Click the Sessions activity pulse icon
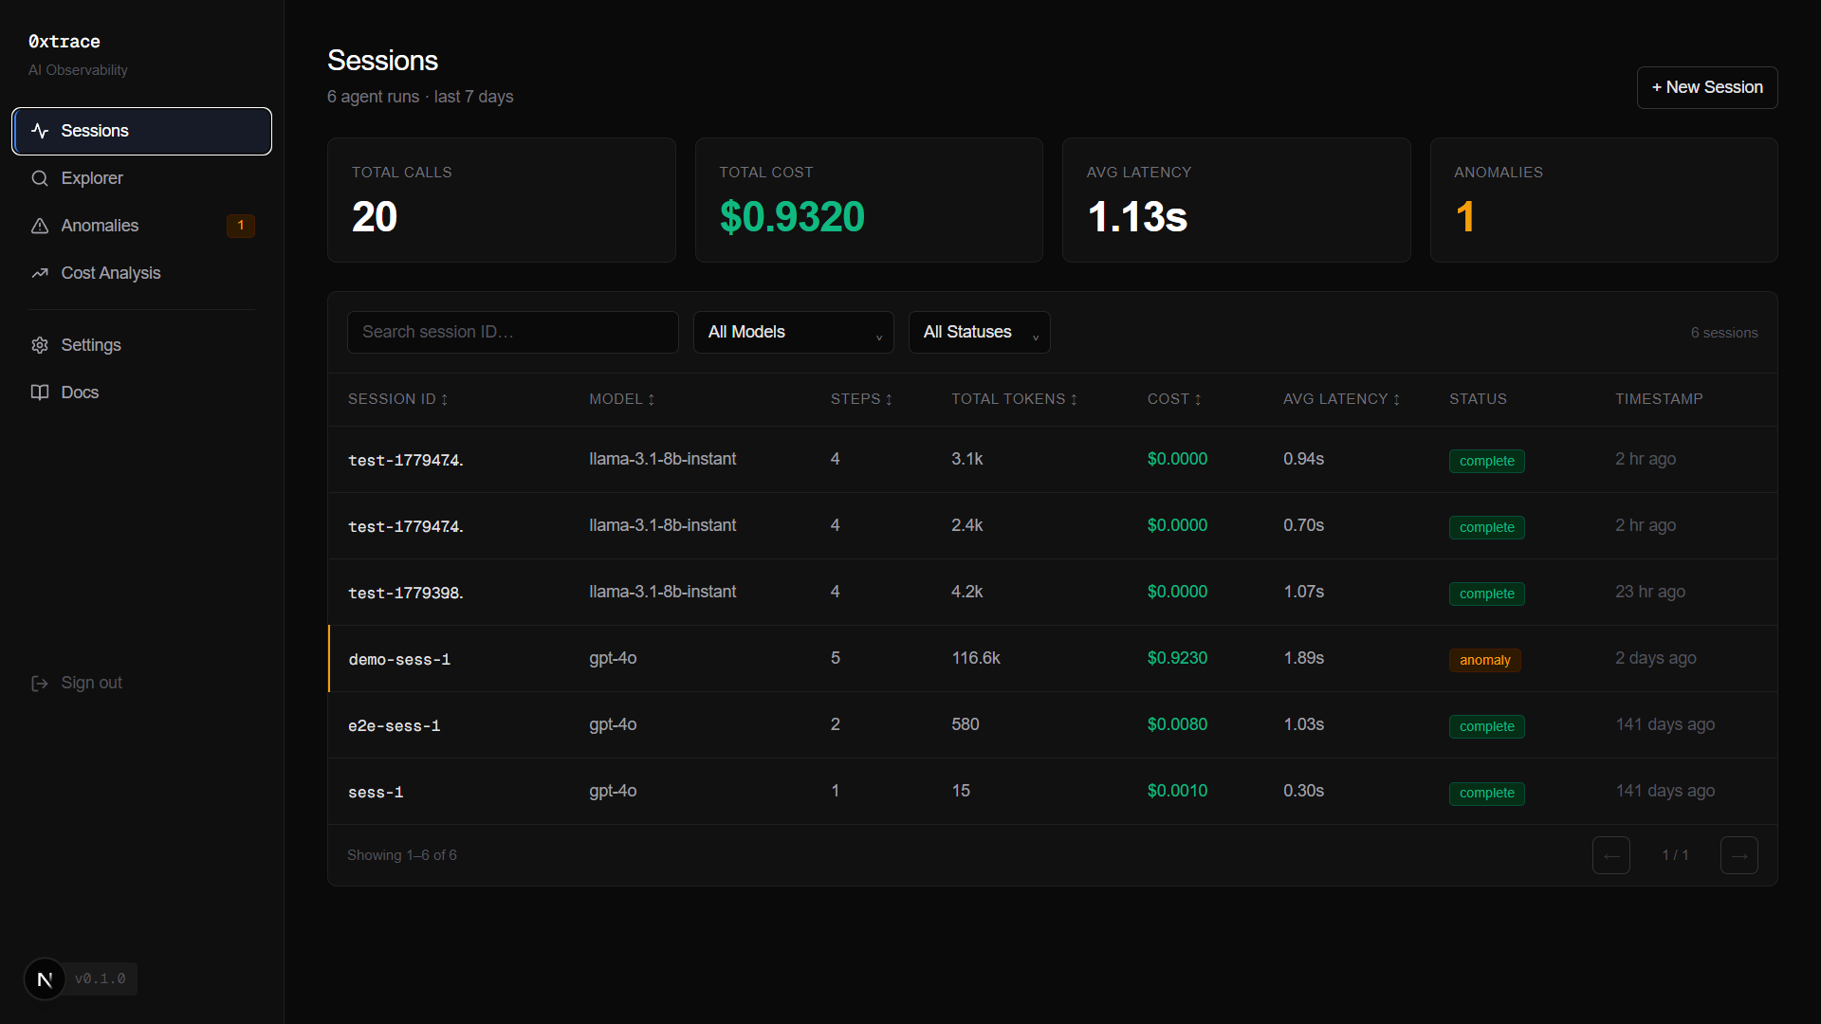This screenshot has height=1024, width=1821. (40, 131)
